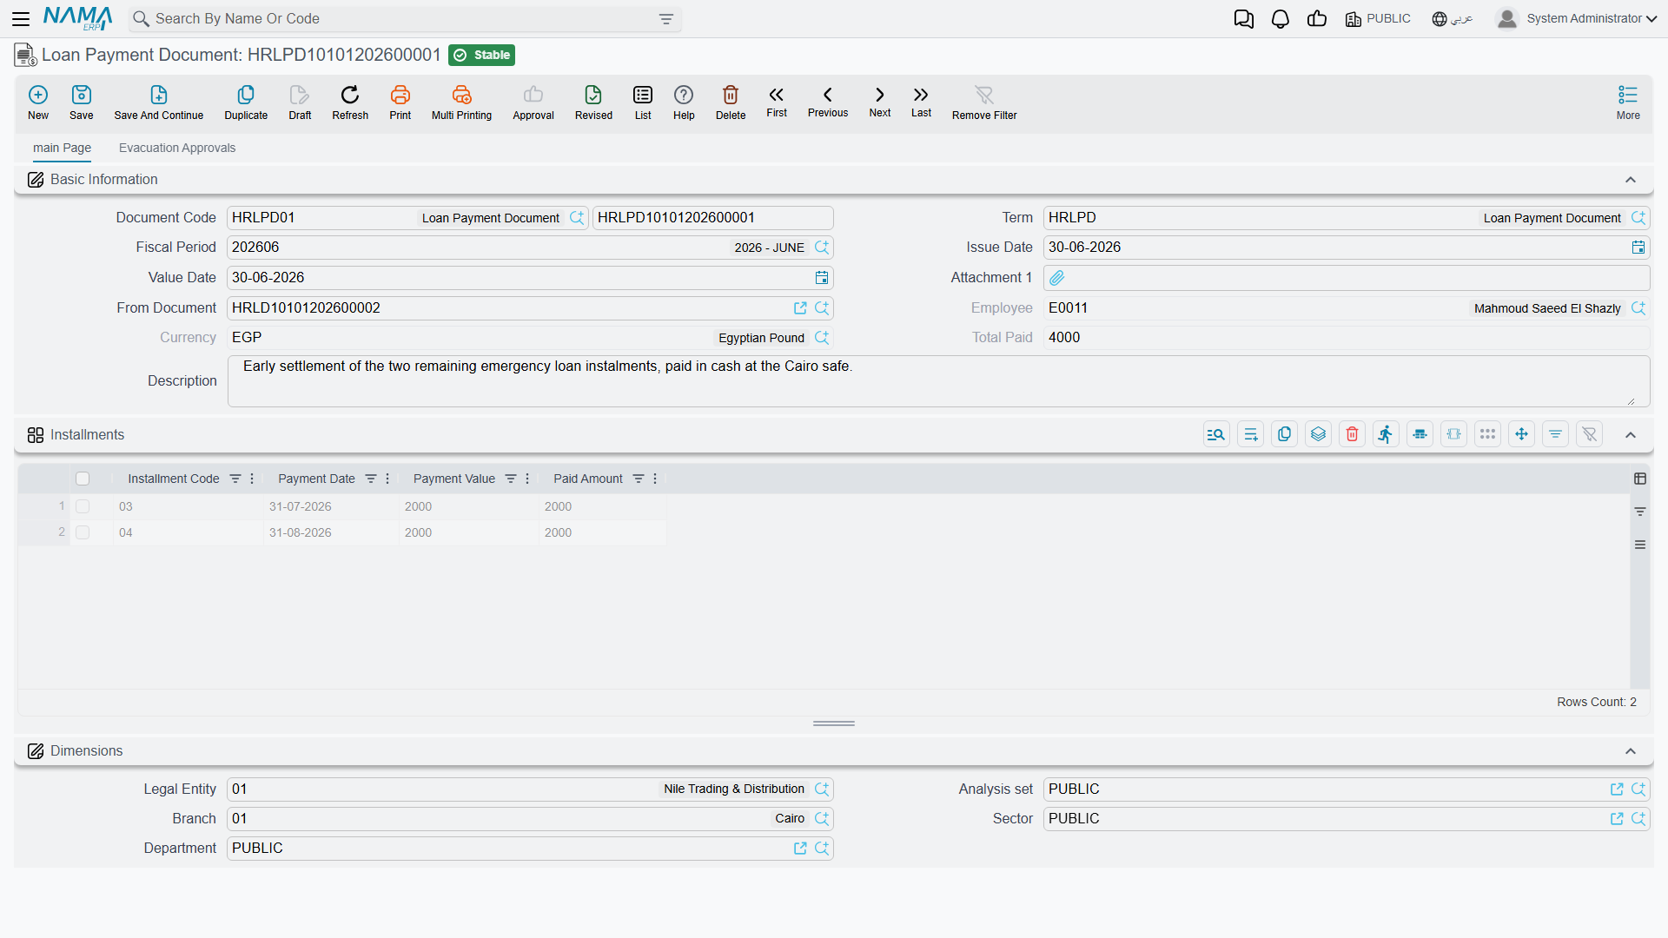The image size is (1668, 938).
Task: Go to the Next document
Action: tap(879, 102)
